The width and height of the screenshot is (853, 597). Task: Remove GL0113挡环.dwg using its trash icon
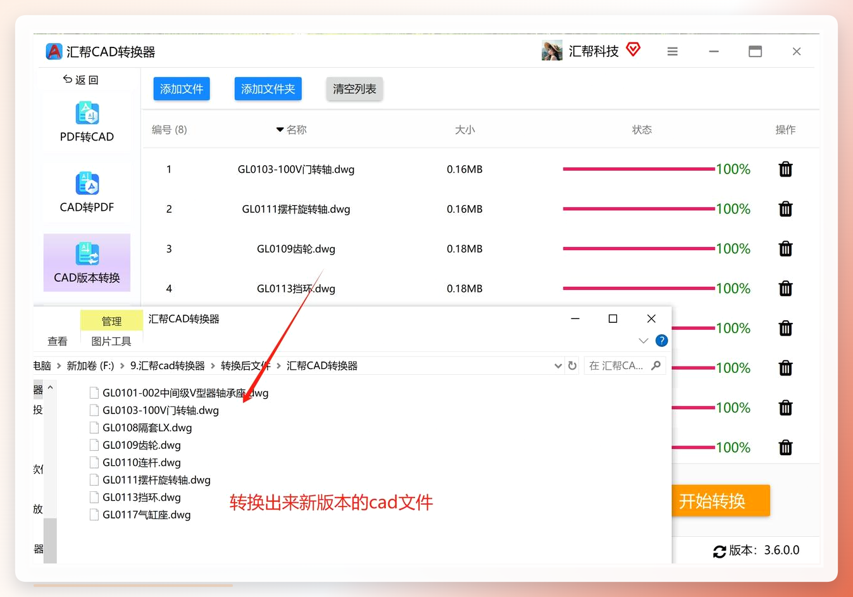tap(785, 289)
